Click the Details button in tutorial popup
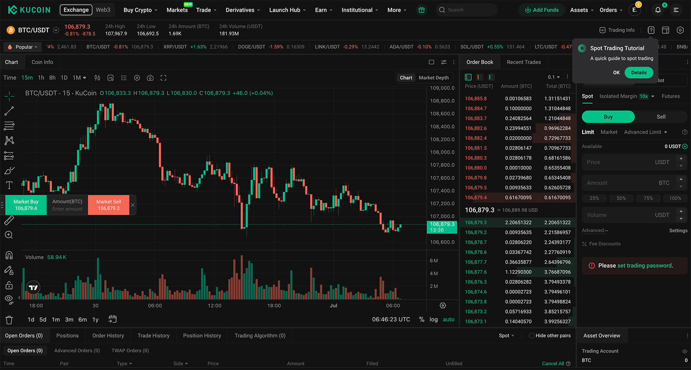The height and width of the screenshot is (370, 691). click(639, 72)
